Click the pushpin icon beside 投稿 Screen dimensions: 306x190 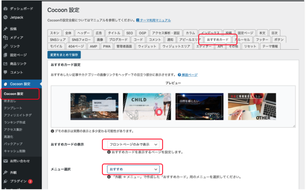click(5, 29)
